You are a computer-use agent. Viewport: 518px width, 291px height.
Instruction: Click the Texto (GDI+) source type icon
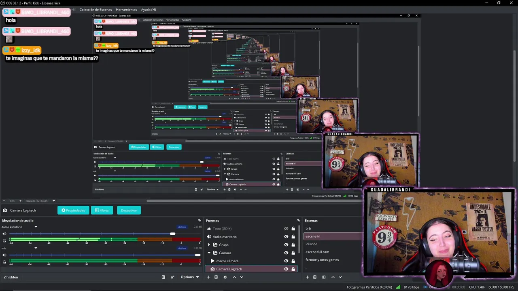(209, 229)
